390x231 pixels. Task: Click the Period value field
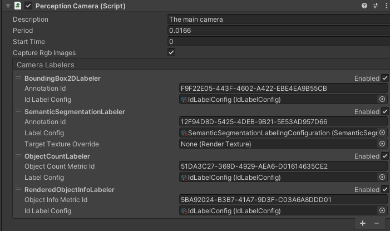tap(277, 31)
